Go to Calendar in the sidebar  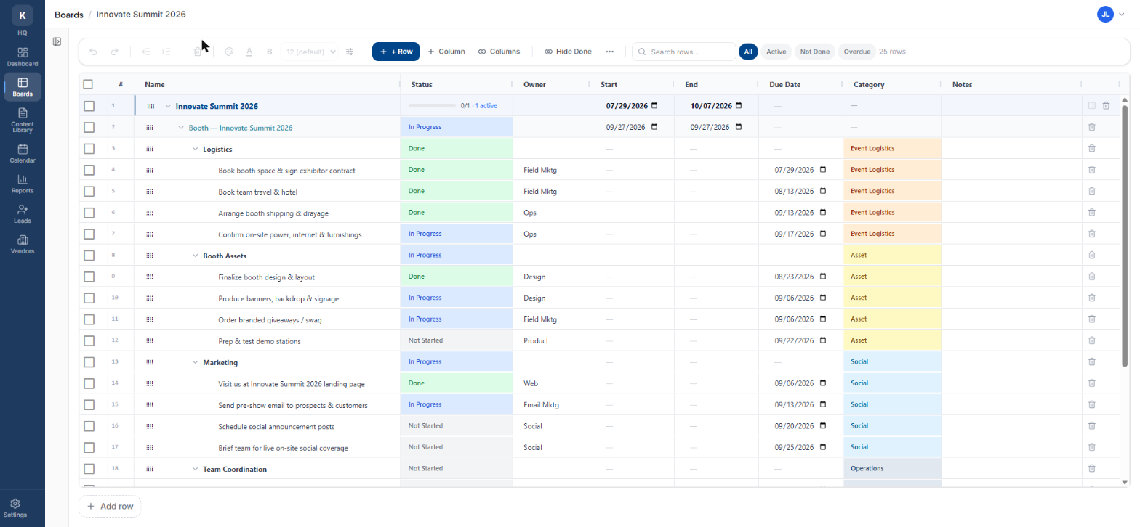coord(23,153)
